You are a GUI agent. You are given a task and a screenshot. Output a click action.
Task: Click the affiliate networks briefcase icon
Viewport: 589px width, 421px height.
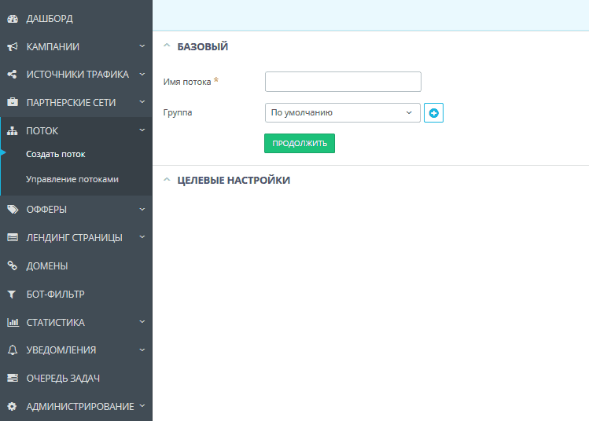coord(13,102)
